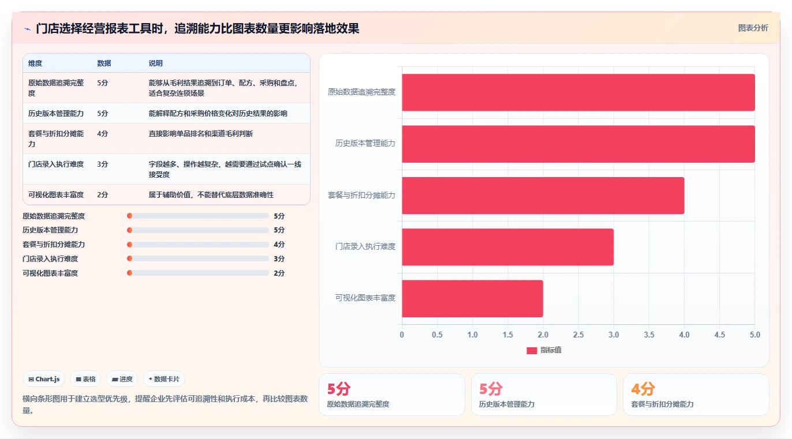Screen dimensions: 792x439
Task: Click the 3分 value beside the progress bar
Action: (279, 259)
